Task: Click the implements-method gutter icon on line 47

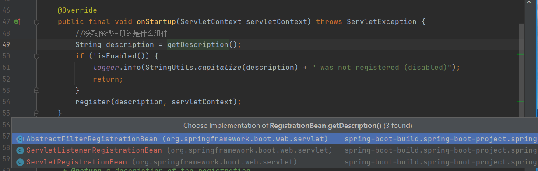Action: (x=18, y=21)
